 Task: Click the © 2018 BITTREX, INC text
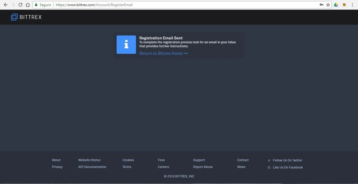pyautogui.click(x=179, y=176)
